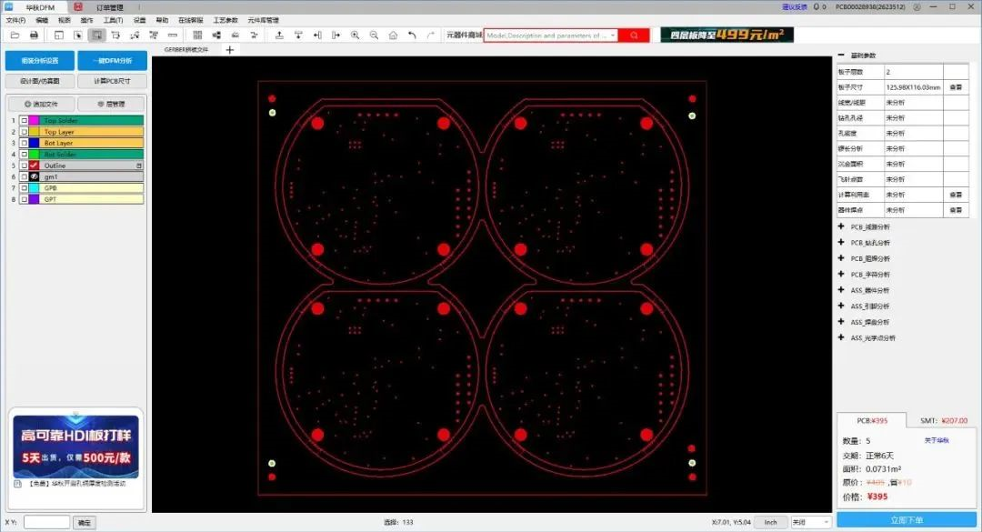Expand the ASS_光学点分析 section
Image resolution: width=982 pixels, height=532 pixels.
841,337
